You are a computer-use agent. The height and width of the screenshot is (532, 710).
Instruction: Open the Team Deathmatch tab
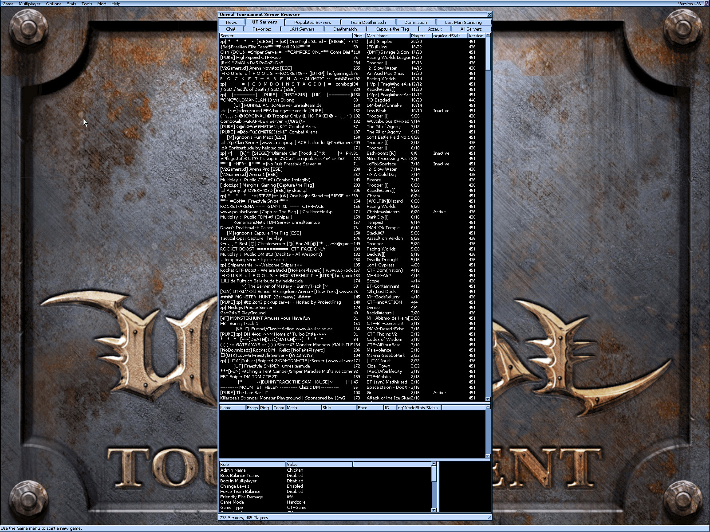click(368, 22)
